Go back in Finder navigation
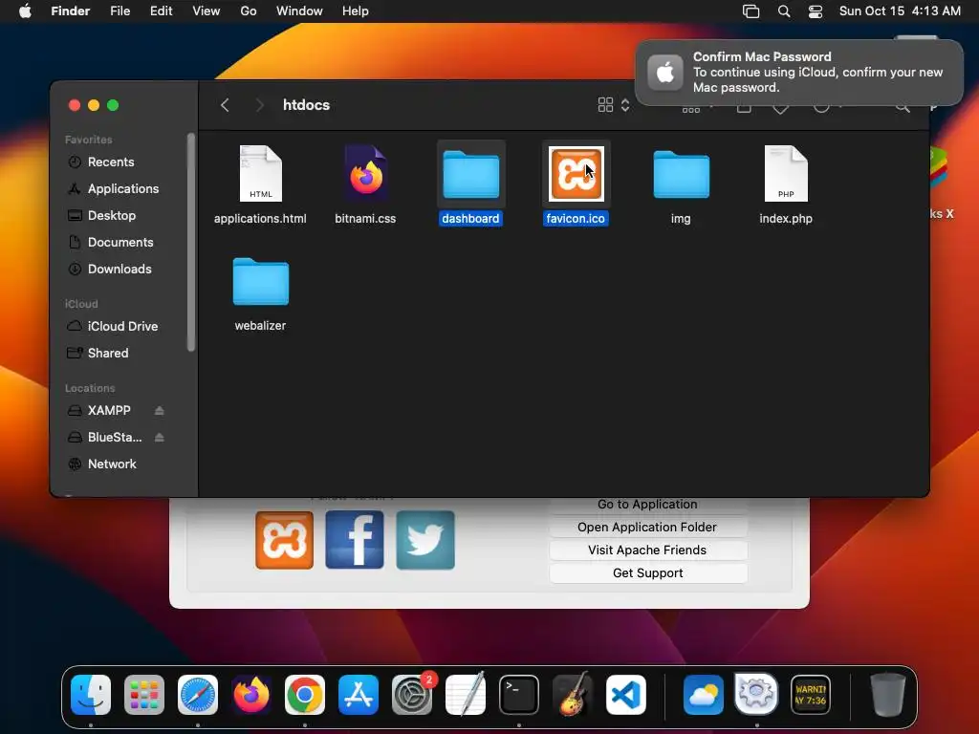This screenshot has width=979, height=734. coord(225,105)
